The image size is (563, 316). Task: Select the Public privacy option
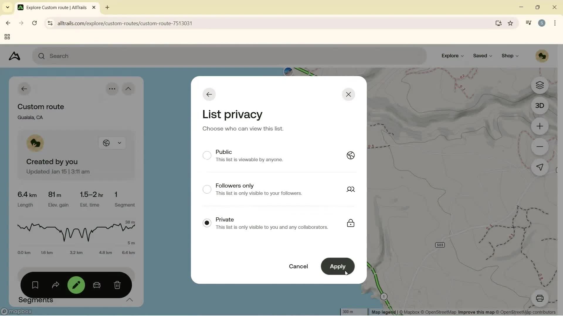coord(207,155)
